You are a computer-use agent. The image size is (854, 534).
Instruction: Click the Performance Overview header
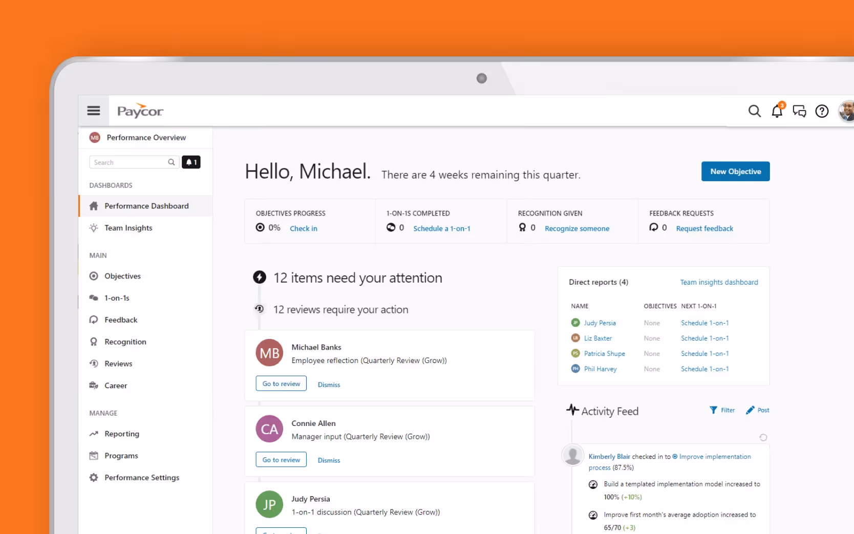146,138
